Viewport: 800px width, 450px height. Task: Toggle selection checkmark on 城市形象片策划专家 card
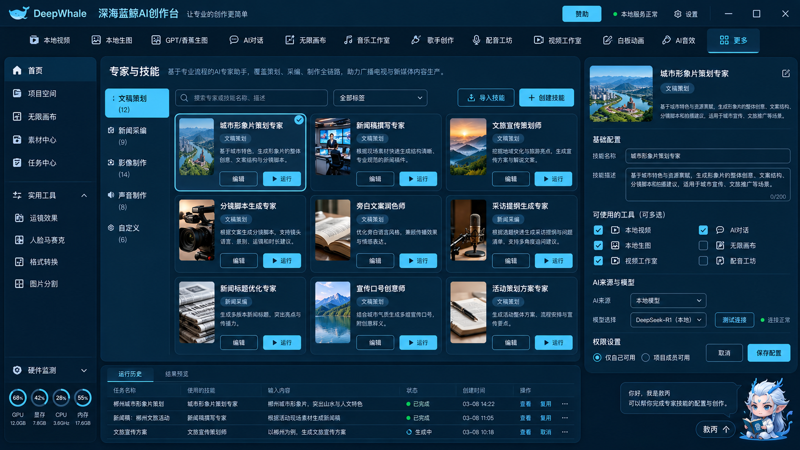[x=299, y=120]
